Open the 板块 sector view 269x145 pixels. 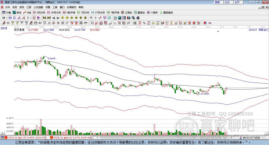pos(17,13)
